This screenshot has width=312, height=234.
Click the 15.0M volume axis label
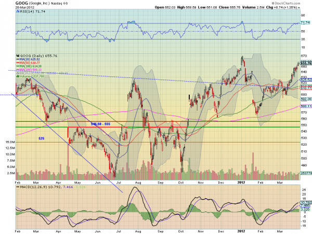10,142
